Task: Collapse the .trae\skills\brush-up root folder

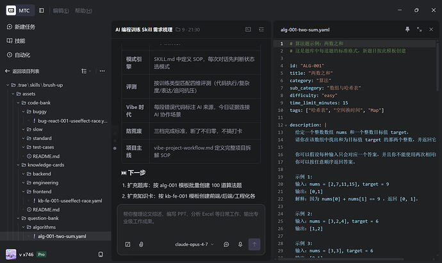Action: tap(8, 85)
